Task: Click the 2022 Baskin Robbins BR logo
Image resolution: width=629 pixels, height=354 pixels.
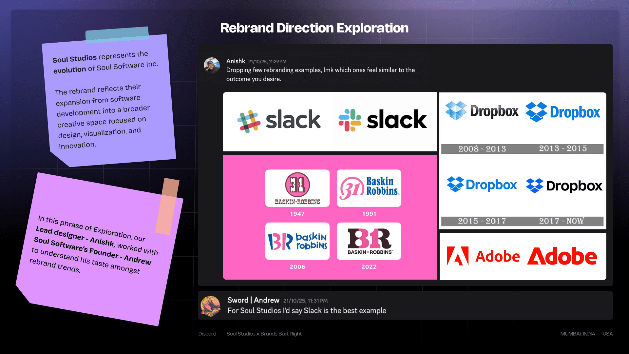Action: pyautogui.click(x=369, y=241)
